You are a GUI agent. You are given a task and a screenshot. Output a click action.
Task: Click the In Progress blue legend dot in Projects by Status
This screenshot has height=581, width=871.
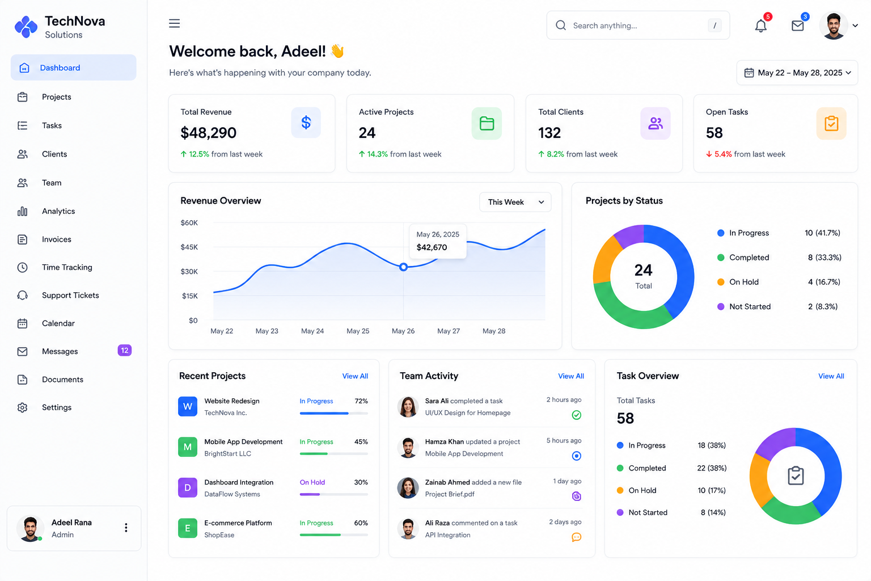721,233
